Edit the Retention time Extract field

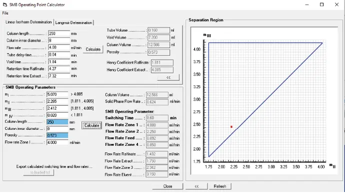point(59,76)
